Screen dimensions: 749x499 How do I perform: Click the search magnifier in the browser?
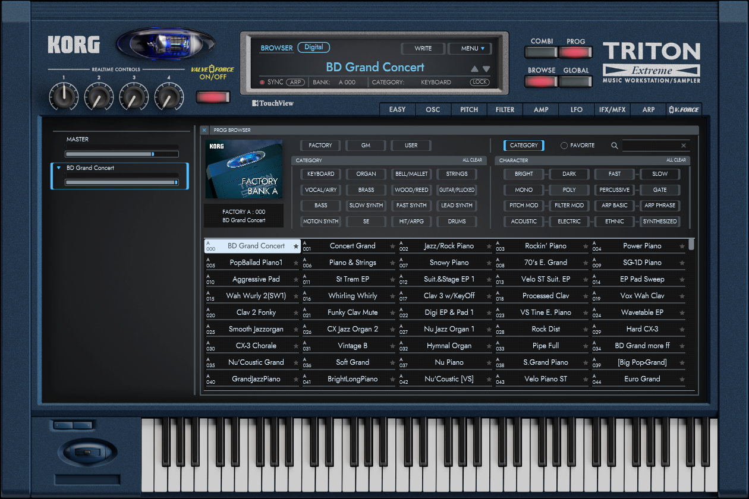click(x=615, y=145)
